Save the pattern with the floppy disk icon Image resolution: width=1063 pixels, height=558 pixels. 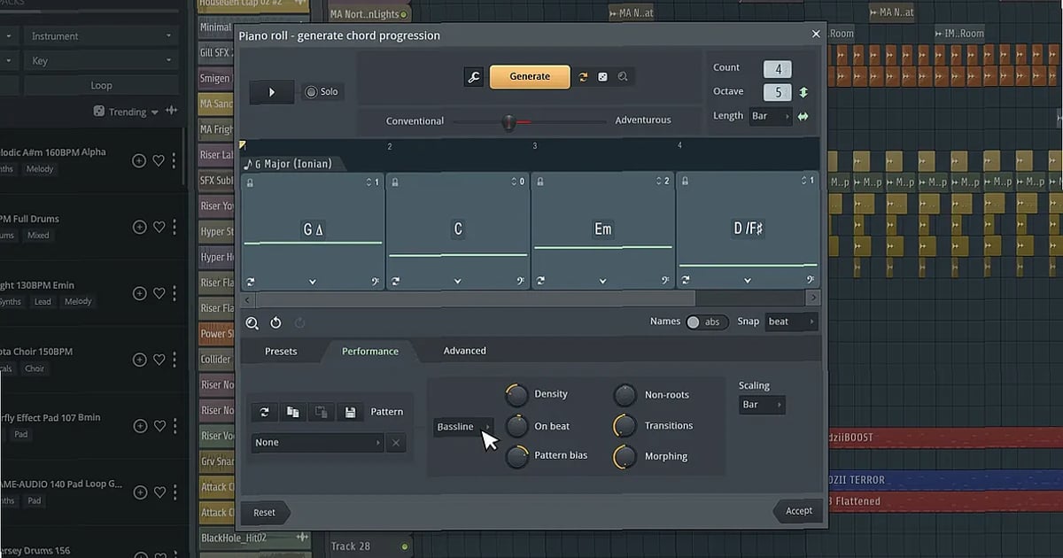tap(350, 412)
